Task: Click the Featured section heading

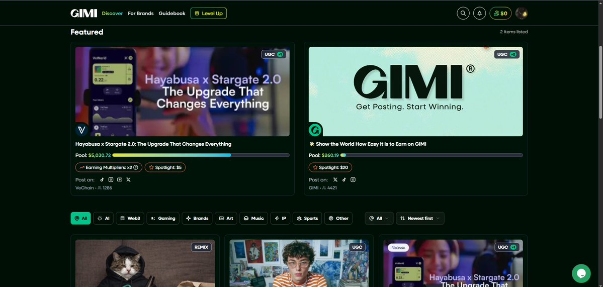Action: (87, 32)
